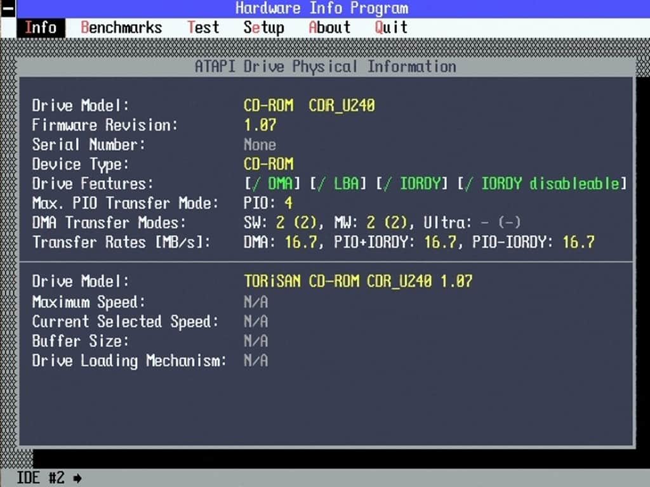Click the Maximum Speed N/A value
The height and width of the screenshot is (487, 650).
coord(256,302)
